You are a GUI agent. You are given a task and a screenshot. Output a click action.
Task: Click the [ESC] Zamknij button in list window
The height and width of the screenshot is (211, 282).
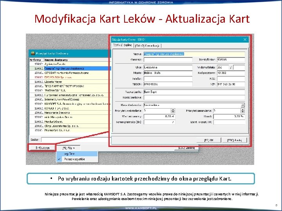pos(186,148)
